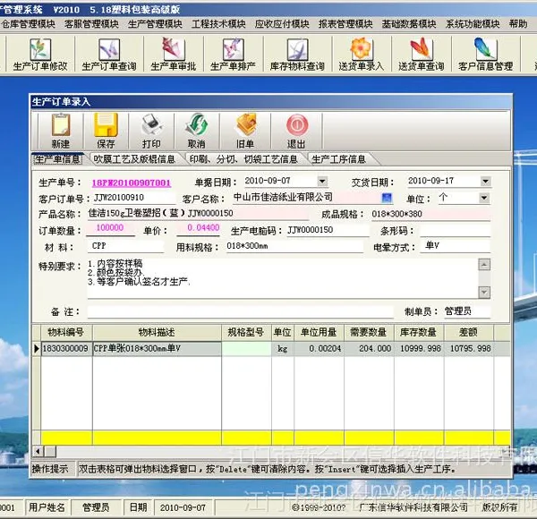Switch to 吹膜工艺及版辊信息 tab
This screenshot has height=519, width=537.
click(134, 159)
